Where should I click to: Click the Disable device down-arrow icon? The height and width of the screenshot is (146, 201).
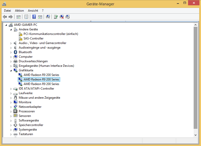point(68,17)
